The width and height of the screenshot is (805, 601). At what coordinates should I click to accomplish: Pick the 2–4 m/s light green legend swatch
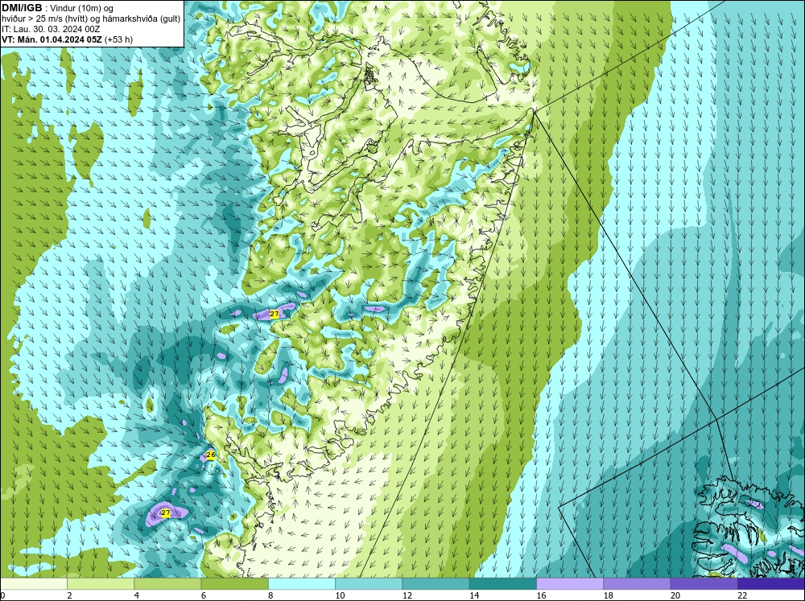(x=101, y=583)
